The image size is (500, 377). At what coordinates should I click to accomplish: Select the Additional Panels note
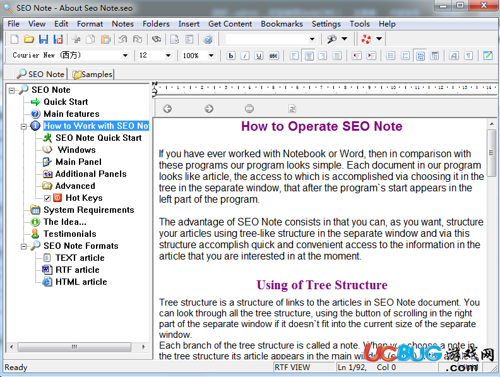point(91,174)
